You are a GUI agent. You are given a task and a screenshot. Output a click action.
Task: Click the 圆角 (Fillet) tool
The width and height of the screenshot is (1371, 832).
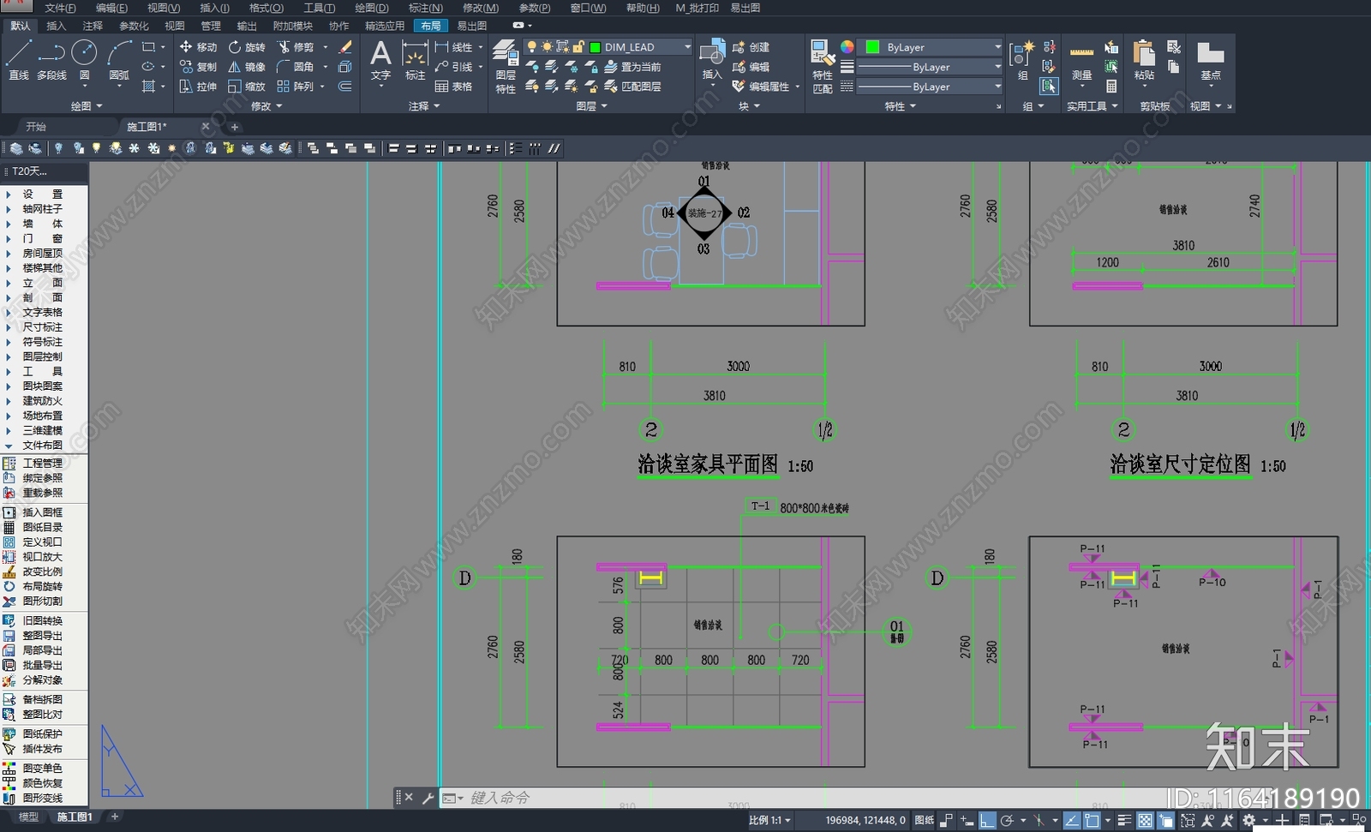[296, 67]
